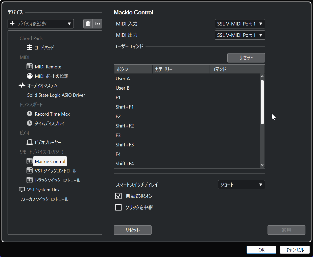Open the デバイスを追加 dropdown
Viewport: 313px width, 257px height.
point(41,24)
